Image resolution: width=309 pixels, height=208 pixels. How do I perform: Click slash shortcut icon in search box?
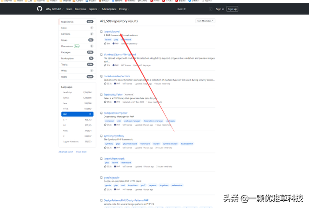coord(211,9)
